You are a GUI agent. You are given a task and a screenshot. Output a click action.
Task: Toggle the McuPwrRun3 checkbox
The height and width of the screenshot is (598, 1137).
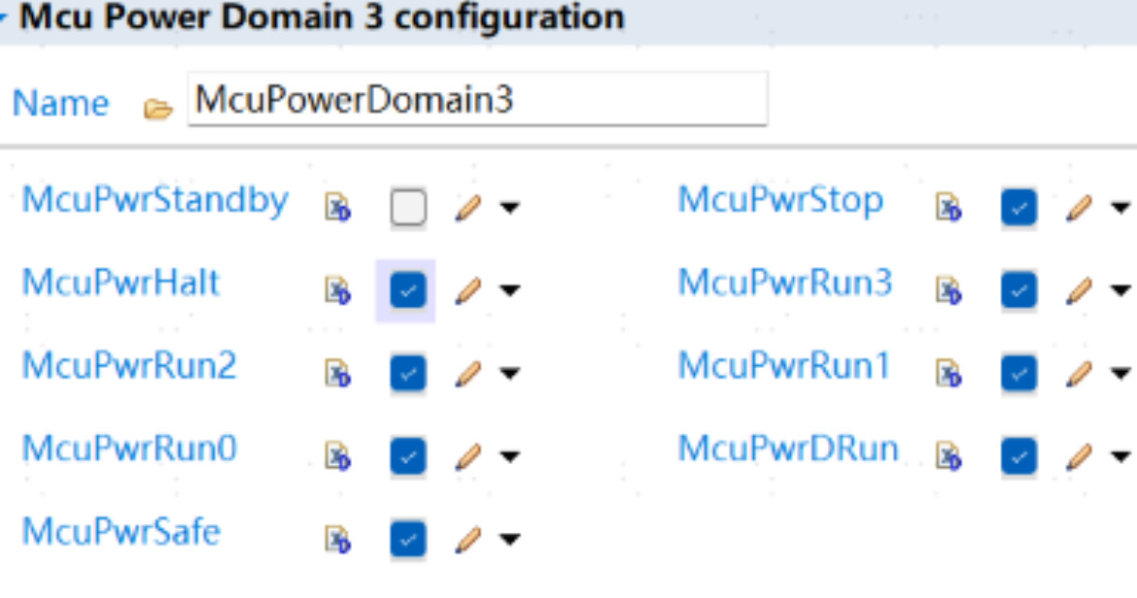click(x=1018, y=290)
